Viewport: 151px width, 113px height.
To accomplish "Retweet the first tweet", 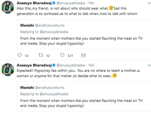I will [40, 55].
